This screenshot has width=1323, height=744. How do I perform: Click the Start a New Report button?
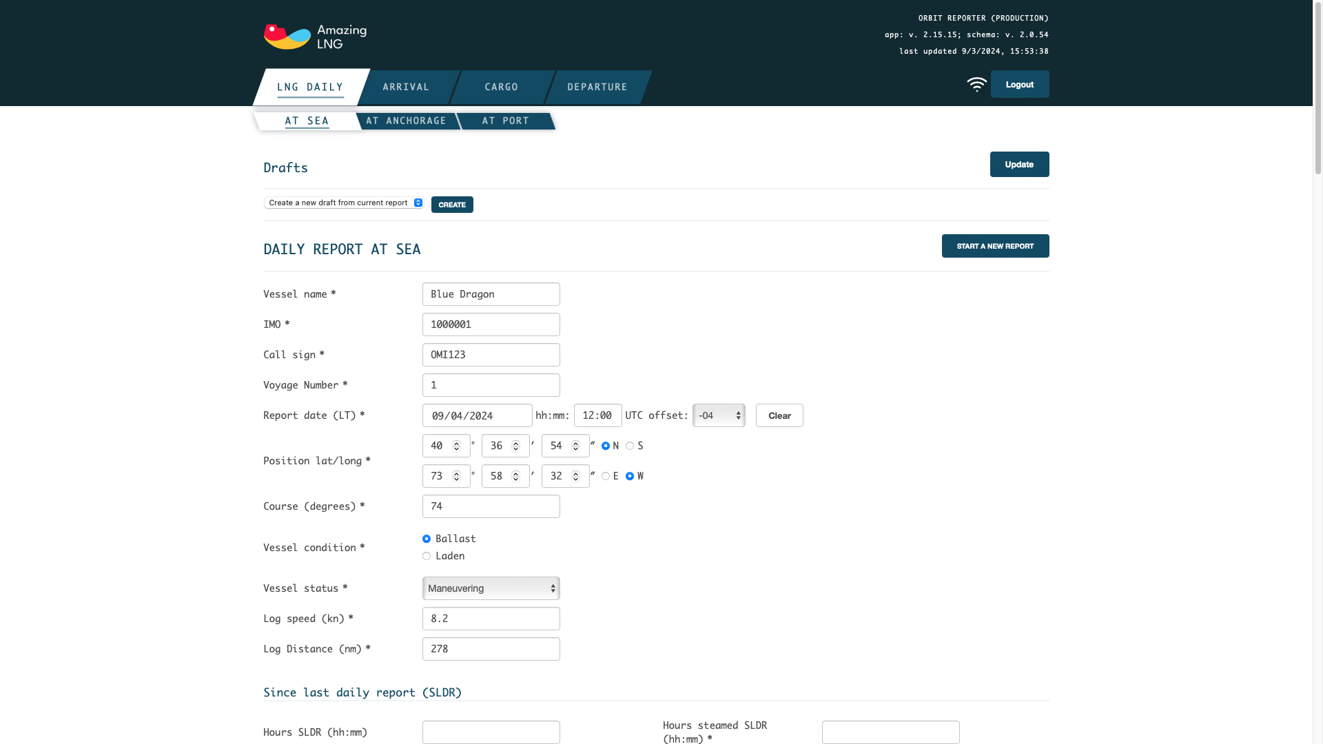click(995, 246)
